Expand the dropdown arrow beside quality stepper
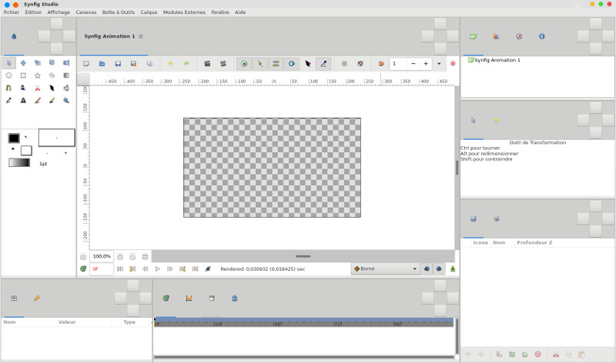Screen dimensions: 616x363 (x=439, y=63)
